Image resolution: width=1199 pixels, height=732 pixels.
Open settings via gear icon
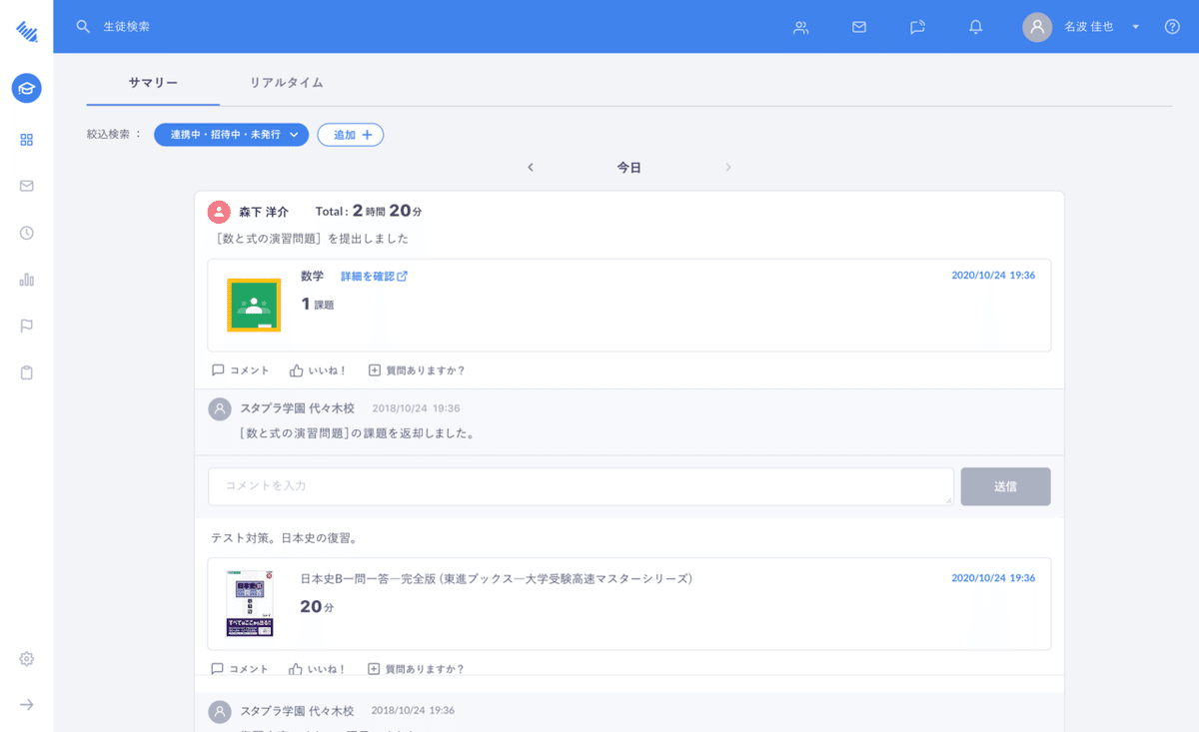[x=26, y=658]
